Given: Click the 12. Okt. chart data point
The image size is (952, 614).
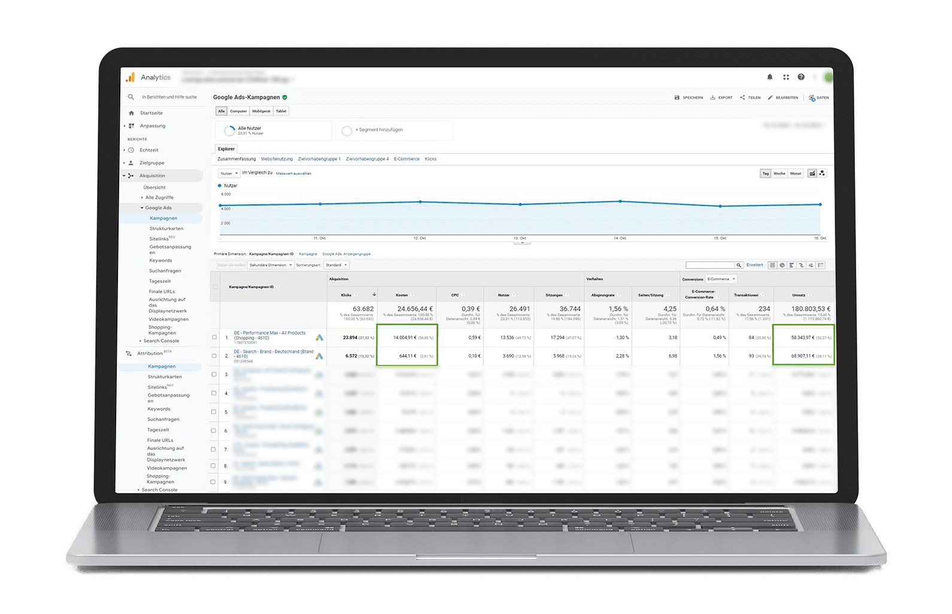Looking at the screenshot, I should [420, 202].
